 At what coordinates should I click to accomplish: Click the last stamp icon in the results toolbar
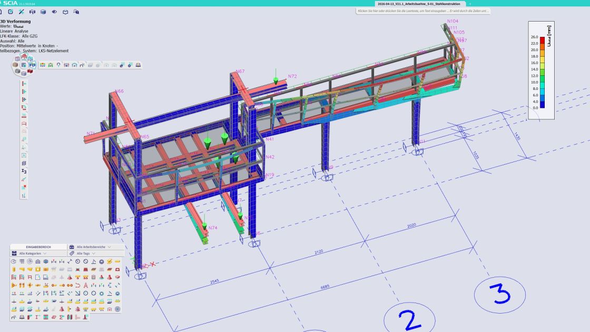(x=138, y=65)
